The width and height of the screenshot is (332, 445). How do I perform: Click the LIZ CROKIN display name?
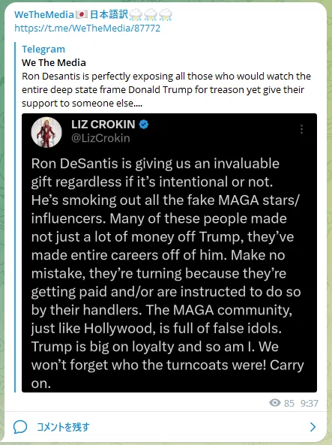point(103,125)
